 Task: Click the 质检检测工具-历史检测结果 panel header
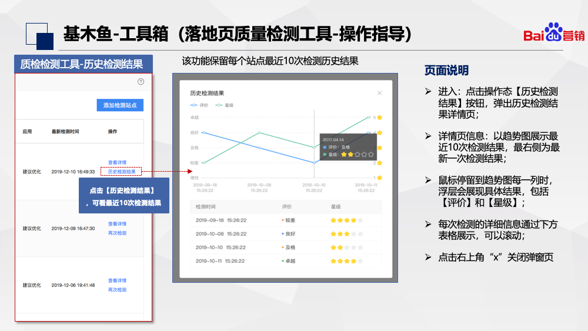[83, 64]
